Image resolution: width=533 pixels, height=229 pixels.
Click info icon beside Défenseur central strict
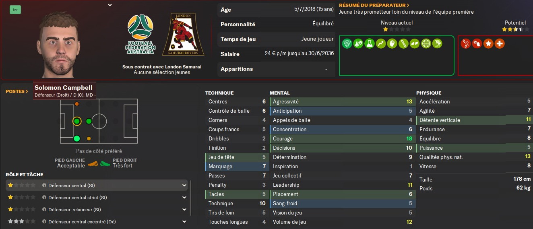coord(44,198)
